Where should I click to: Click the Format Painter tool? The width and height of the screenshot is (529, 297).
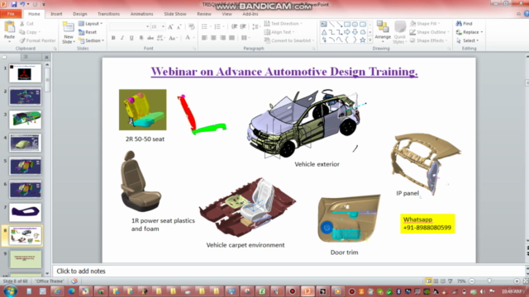coord(37,40)
